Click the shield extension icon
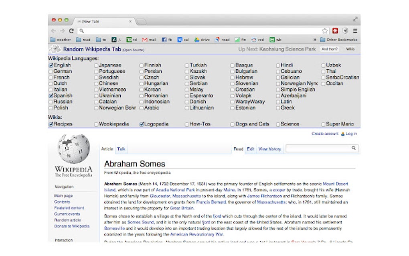The image size is (409, 256). coord(345,31)
